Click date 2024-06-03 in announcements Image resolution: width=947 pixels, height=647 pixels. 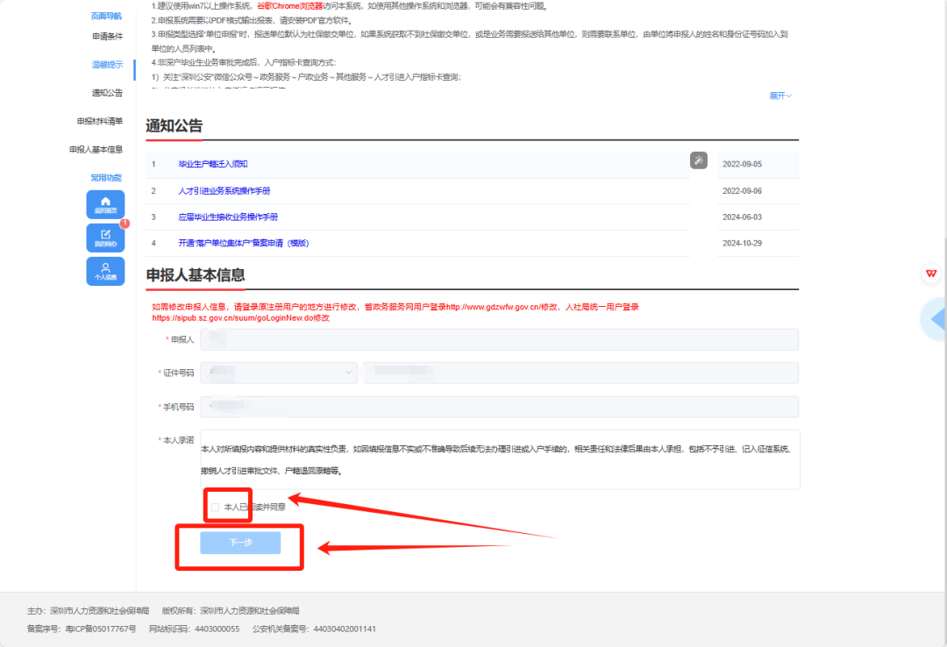(743, 217)
